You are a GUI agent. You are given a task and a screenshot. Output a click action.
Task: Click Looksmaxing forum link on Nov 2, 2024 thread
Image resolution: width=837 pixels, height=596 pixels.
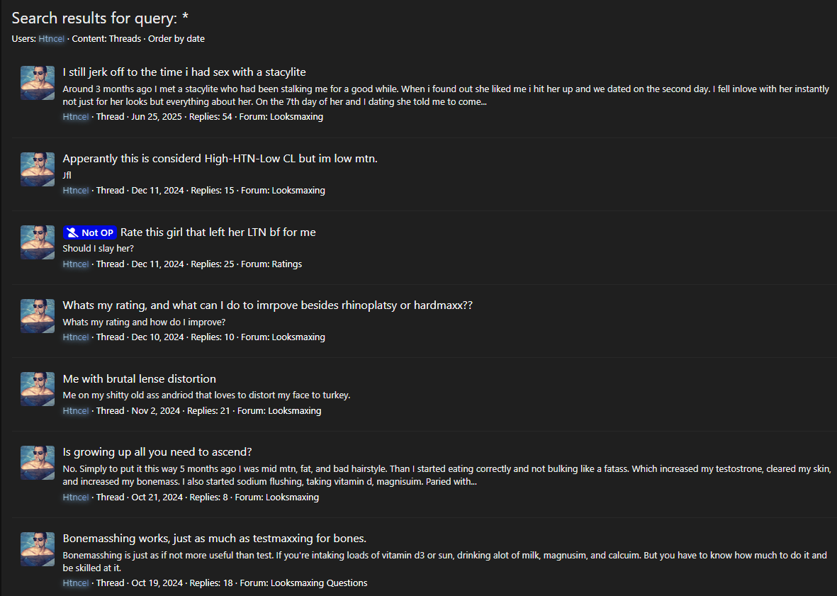click(294, 411)
